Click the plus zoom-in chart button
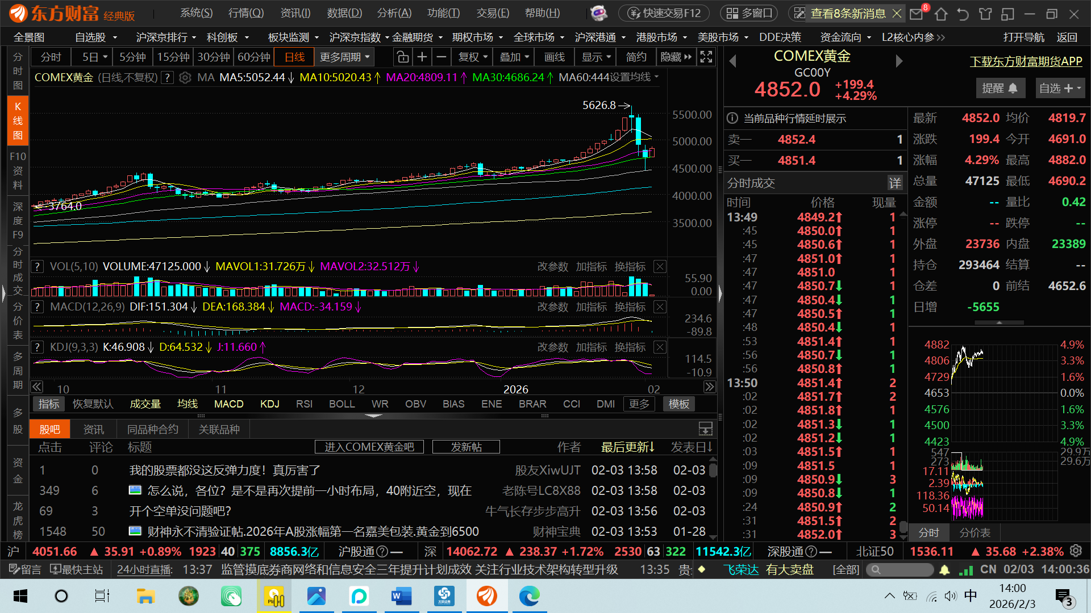 [422, 57]
